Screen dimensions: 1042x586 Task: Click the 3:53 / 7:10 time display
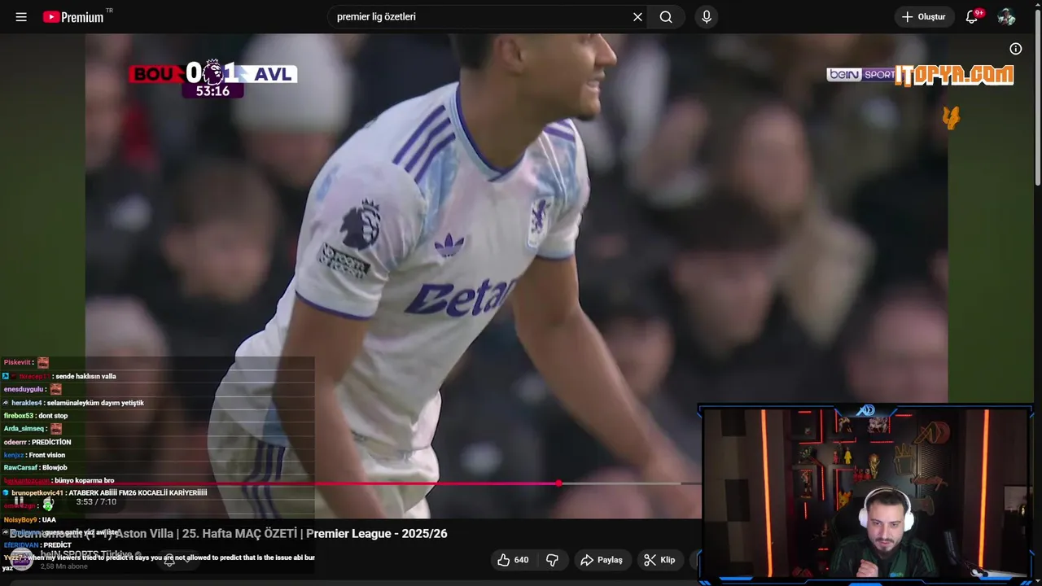(x=96, y=502)
